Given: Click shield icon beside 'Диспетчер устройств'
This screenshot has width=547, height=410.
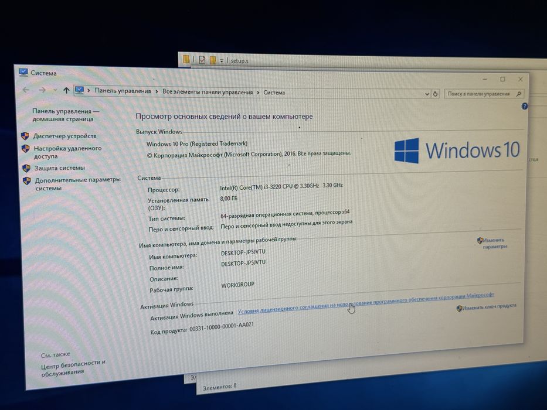Looking at the screenshot, I should 25,136.
